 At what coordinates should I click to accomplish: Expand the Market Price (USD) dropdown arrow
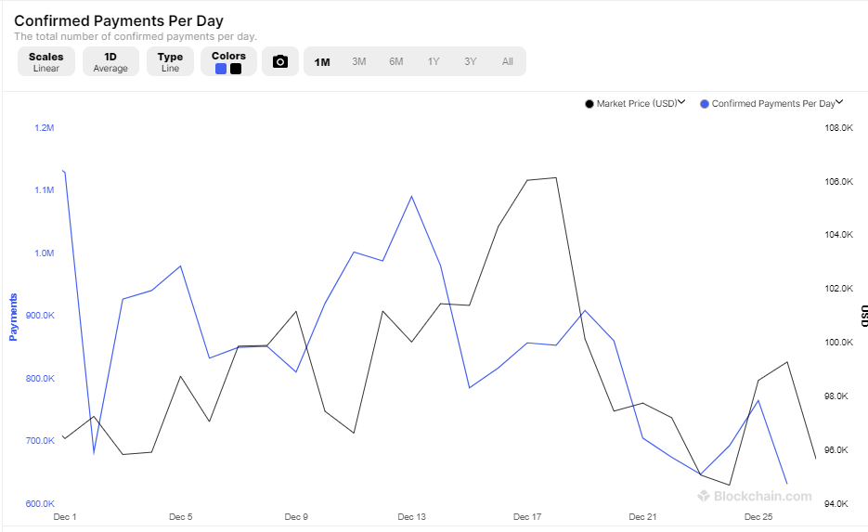[x=681, y=103]
